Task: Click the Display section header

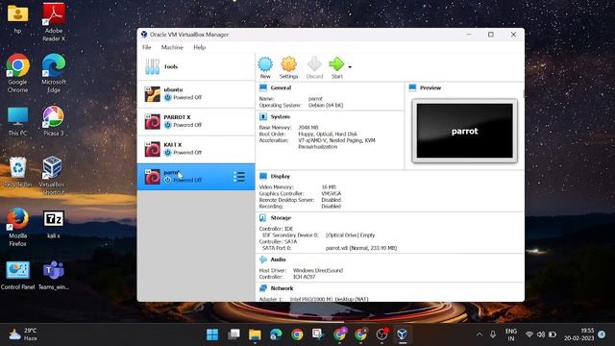Action: click(x=280, y=177)
